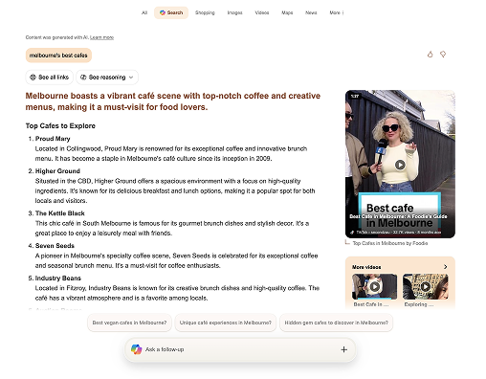Open the Maps tab
Image resolution: width=486 pixels, height=379 pixels.
coord(287,12)
